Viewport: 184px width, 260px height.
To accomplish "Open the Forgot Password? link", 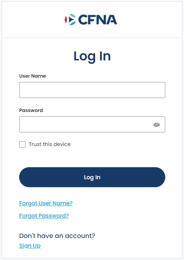I will point(44,216).
